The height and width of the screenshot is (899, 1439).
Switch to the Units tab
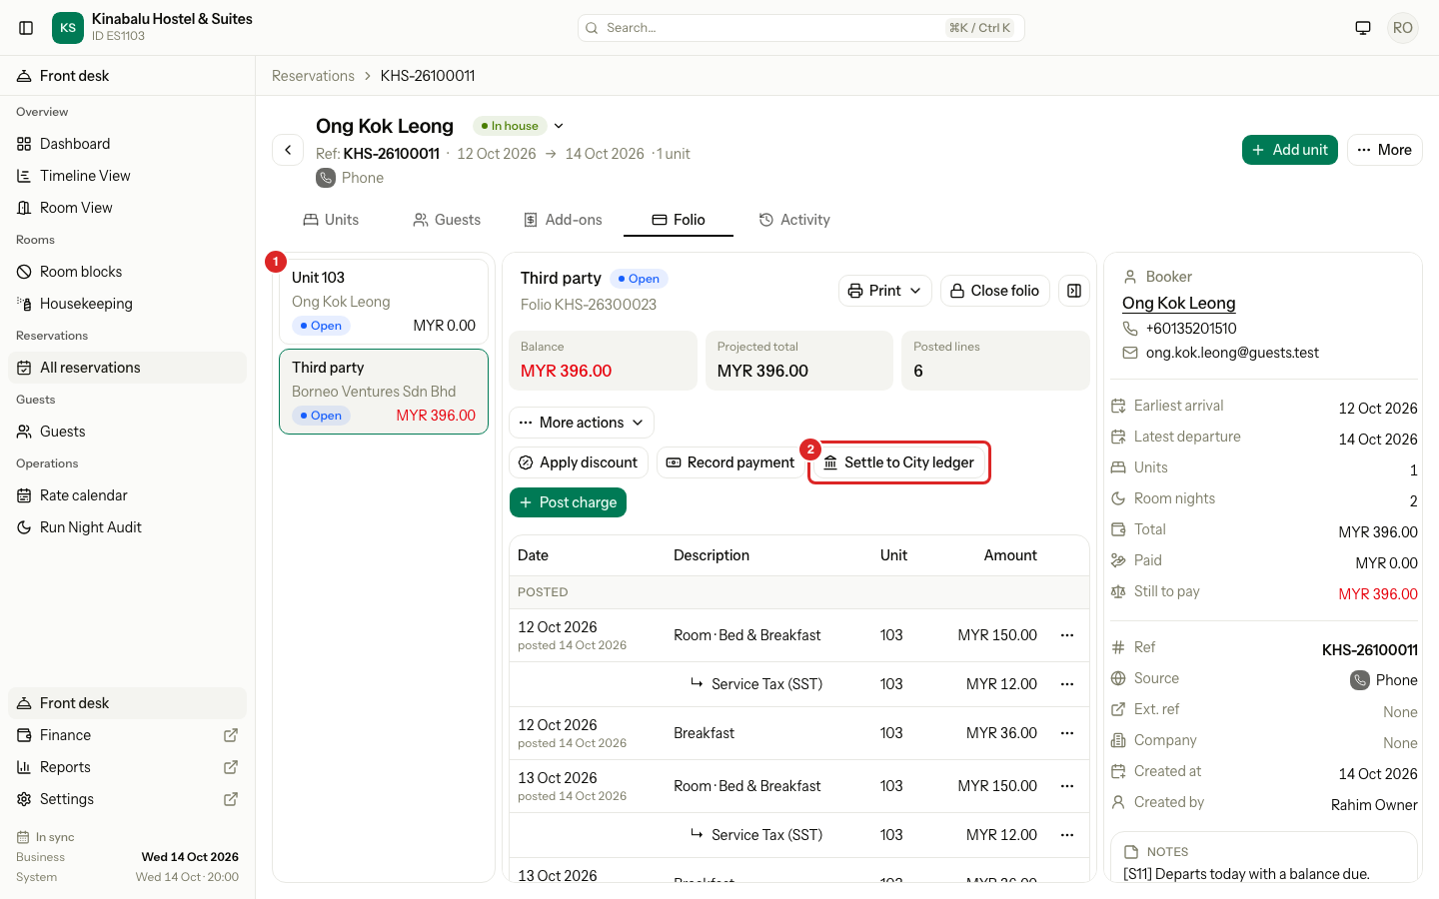[331, 220]
